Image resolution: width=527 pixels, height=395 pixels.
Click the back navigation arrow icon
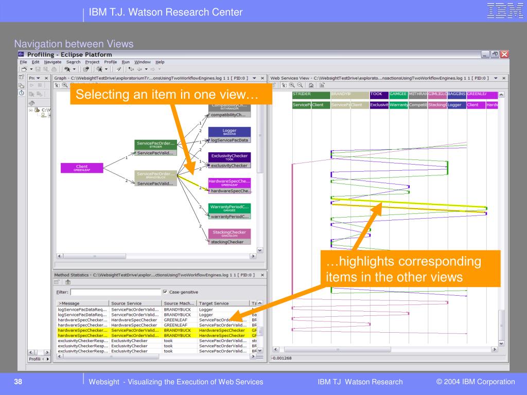(139, 69)
